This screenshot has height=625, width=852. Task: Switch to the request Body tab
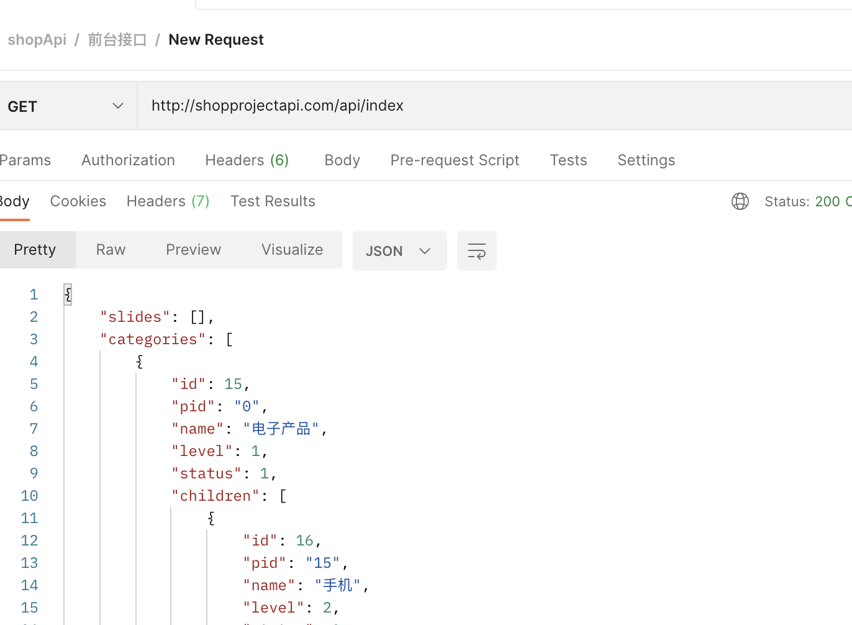[x=342, y=160]
